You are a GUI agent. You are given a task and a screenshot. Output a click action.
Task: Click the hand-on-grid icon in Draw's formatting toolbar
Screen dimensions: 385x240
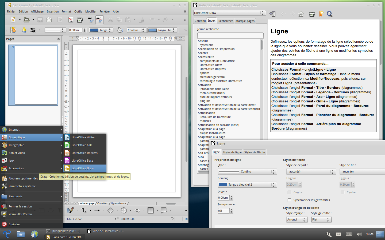(13, 30)
